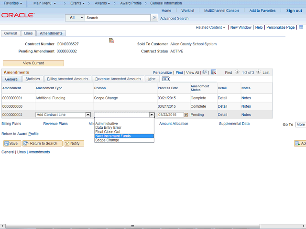Open Personalize Page link
The width and height of the screenshot is (306, 229).
point(281,27)
